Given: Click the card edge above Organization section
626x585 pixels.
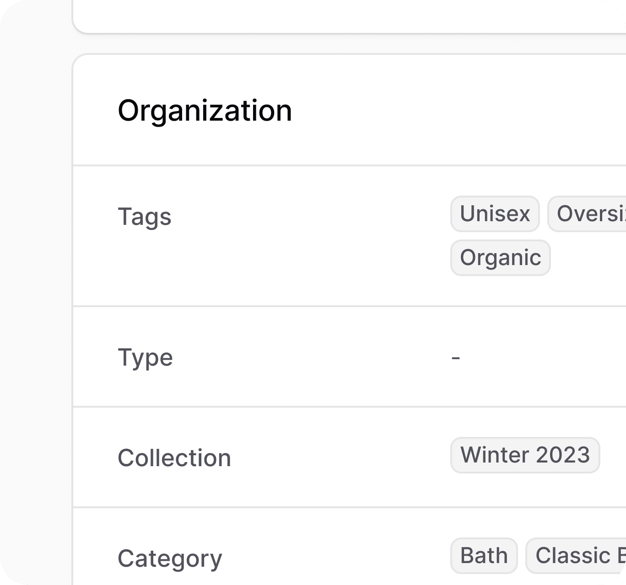Looking at the screenshot, I should click(x=348, y=18).
